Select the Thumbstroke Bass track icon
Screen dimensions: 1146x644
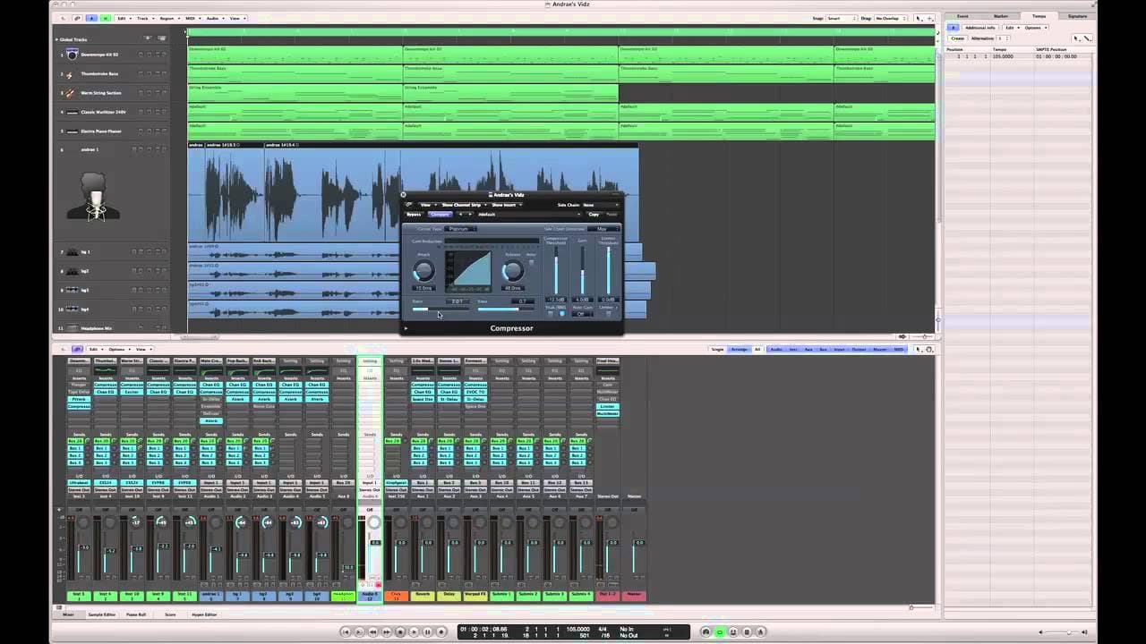pyautogui.click(x=72, y=73)
